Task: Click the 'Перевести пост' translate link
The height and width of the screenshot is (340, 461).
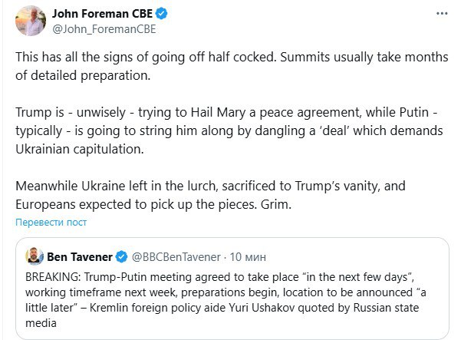Action: (x=51, y=223)
